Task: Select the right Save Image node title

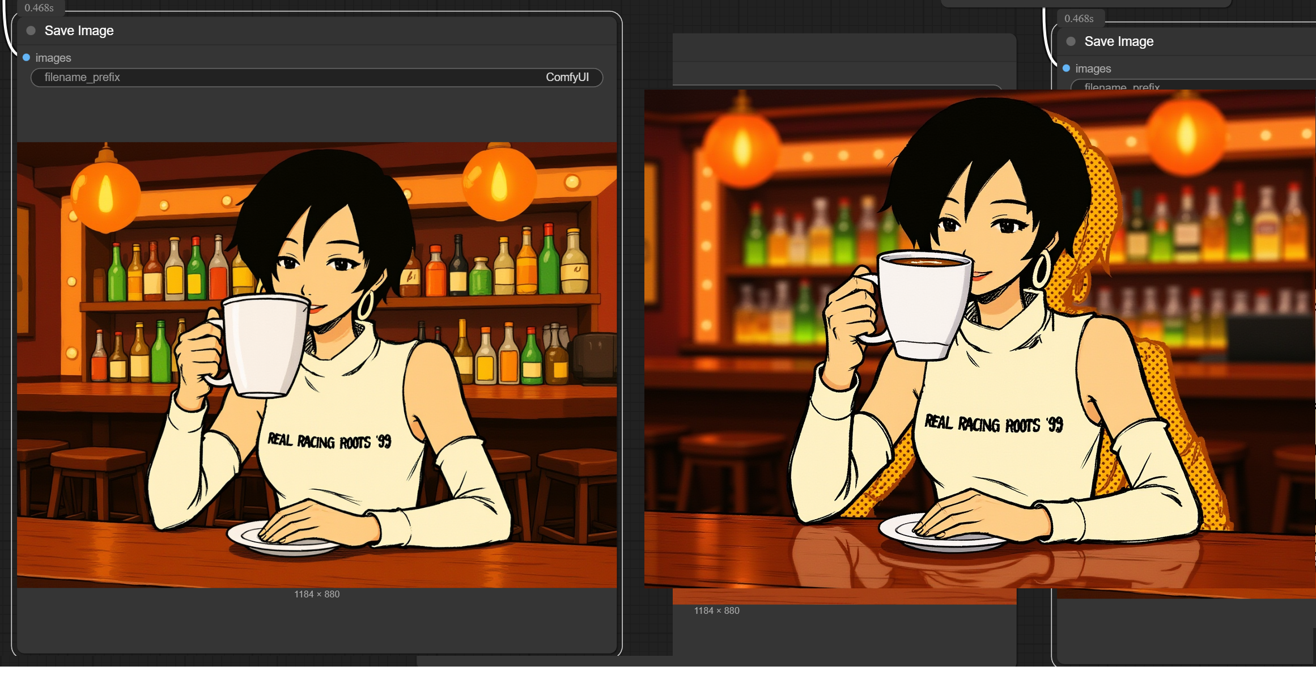Action: [x=1119, y=41]
